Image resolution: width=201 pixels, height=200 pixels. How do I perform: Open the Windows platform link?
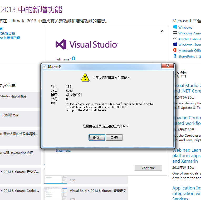pyautogui.click(x=185, y=28)
